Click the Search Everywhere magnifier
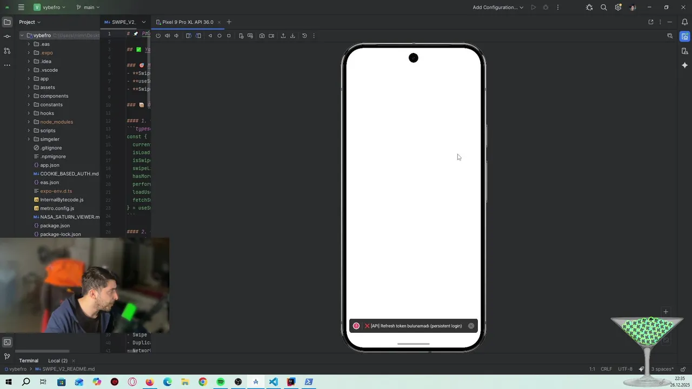692x389 pixels. point(604,8)
